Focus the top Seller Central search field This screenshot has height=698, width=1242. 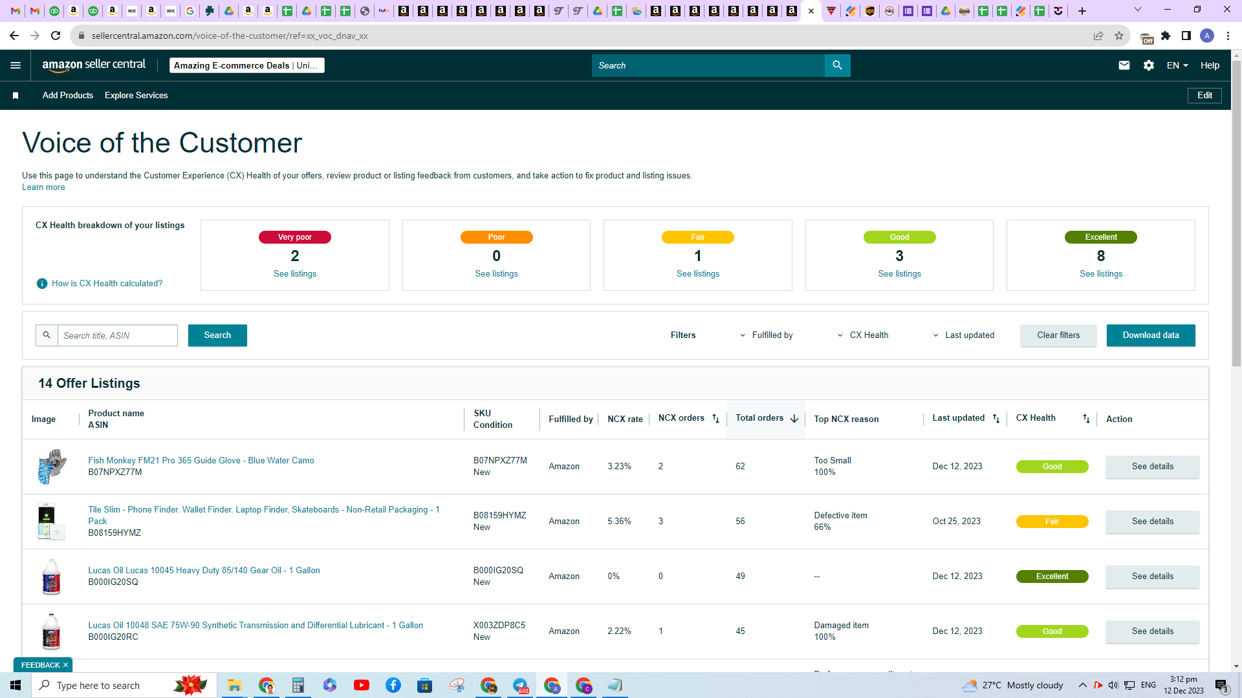pyautogui.click(x=708, y=65)
